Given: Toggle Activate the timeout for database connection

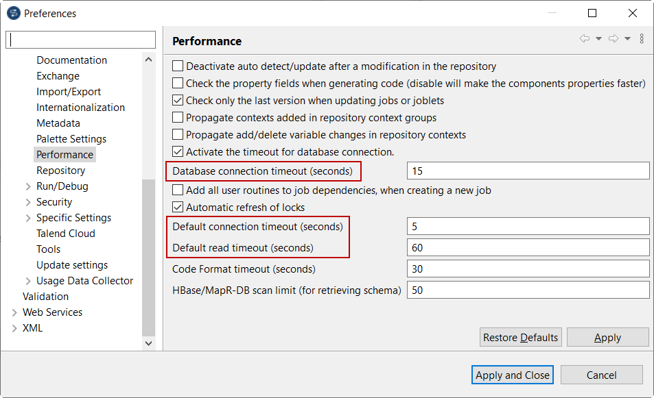Looking at the screenshot, I should 178,152.
